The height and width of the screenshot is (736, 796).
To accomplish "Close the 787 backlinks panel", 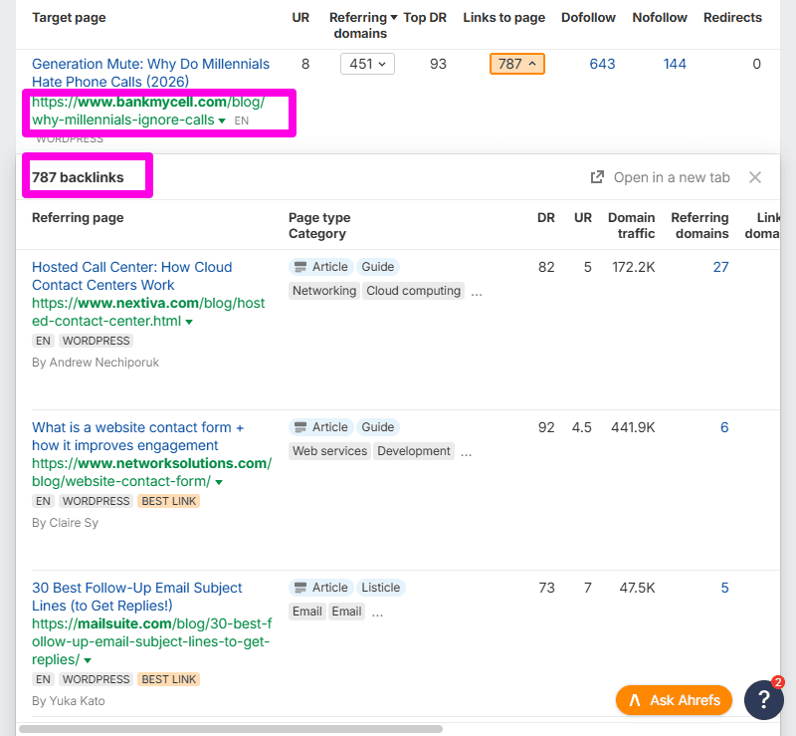I will click(x=755, y=177).
